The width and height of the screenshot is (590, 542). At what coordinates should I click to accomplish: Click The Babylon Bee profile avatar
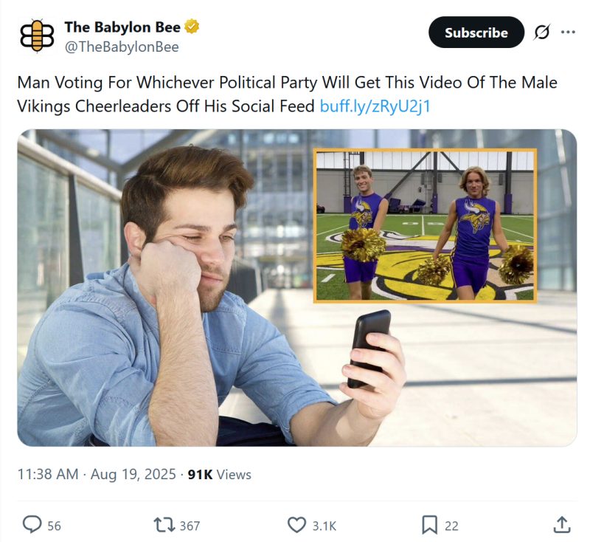point(37,35)
